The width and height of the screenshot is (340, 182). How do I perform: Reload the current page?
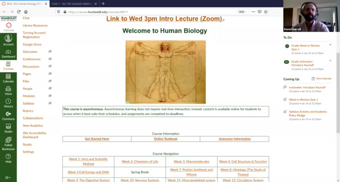point(19,12)
